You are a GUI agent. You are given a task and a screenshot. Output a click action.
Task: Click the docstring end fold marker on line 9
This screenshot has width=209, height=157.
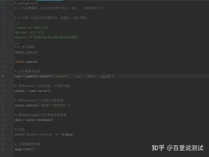coord(13,42)
